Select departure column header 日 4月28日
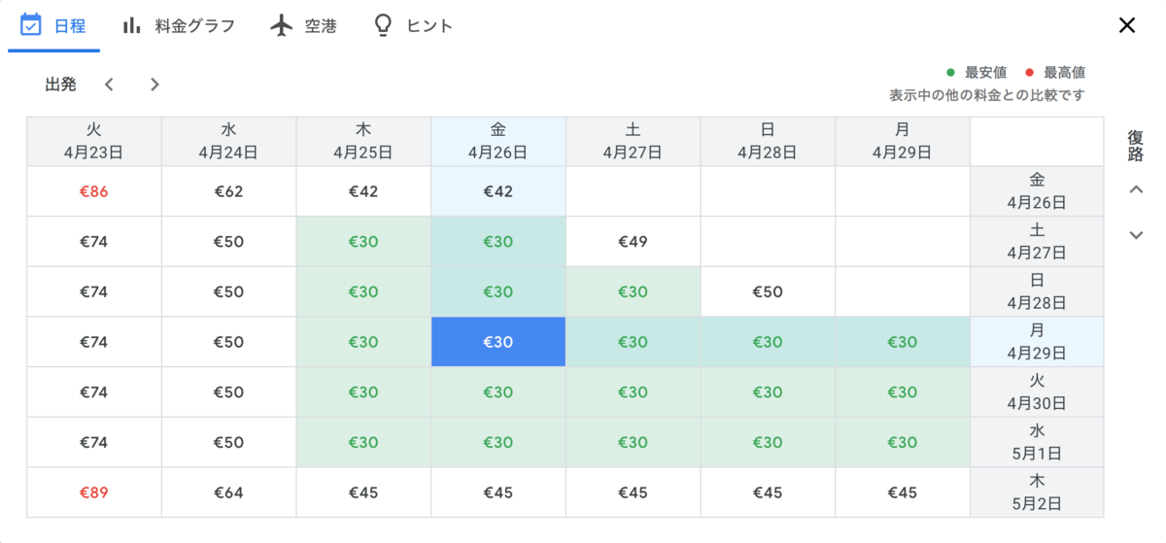 tap(768, 141)
